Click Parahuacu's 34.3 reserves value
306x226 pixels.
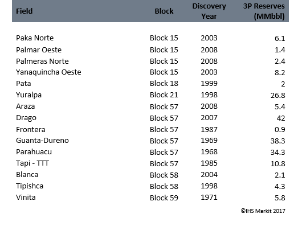[278, 153]
